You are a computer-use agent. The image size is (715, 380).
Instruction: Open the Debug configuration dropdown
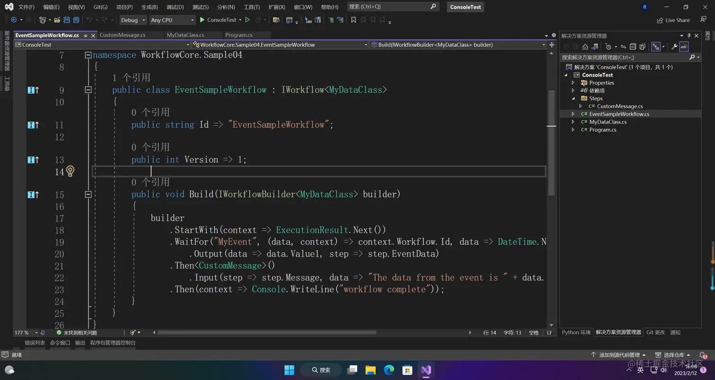point(132,20)
